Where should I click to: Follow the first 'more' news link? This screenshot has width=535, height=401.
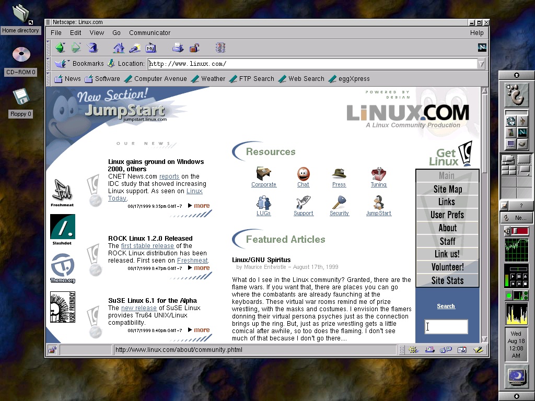point(202,206)
